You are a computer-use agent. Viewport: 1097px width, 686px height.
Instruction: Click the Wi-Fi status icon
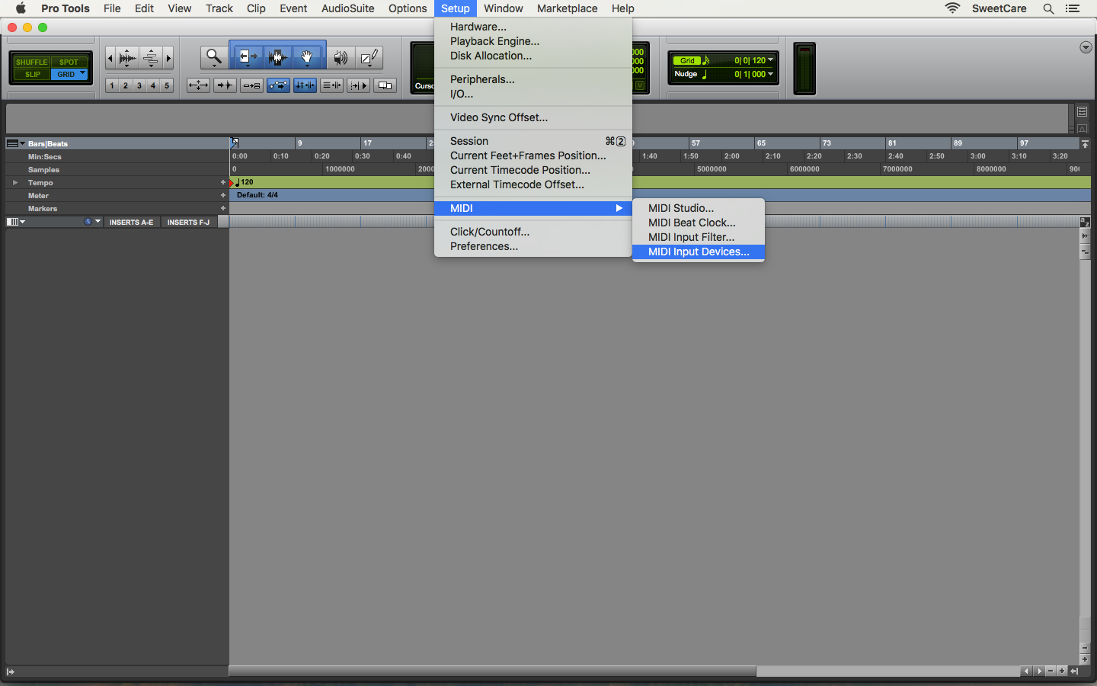(952, 8)
